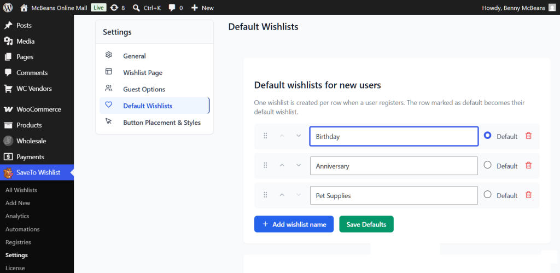This screenshot has width=560, height=273.
Task: Open the WordPress logo menu
Action: point(8,8)
